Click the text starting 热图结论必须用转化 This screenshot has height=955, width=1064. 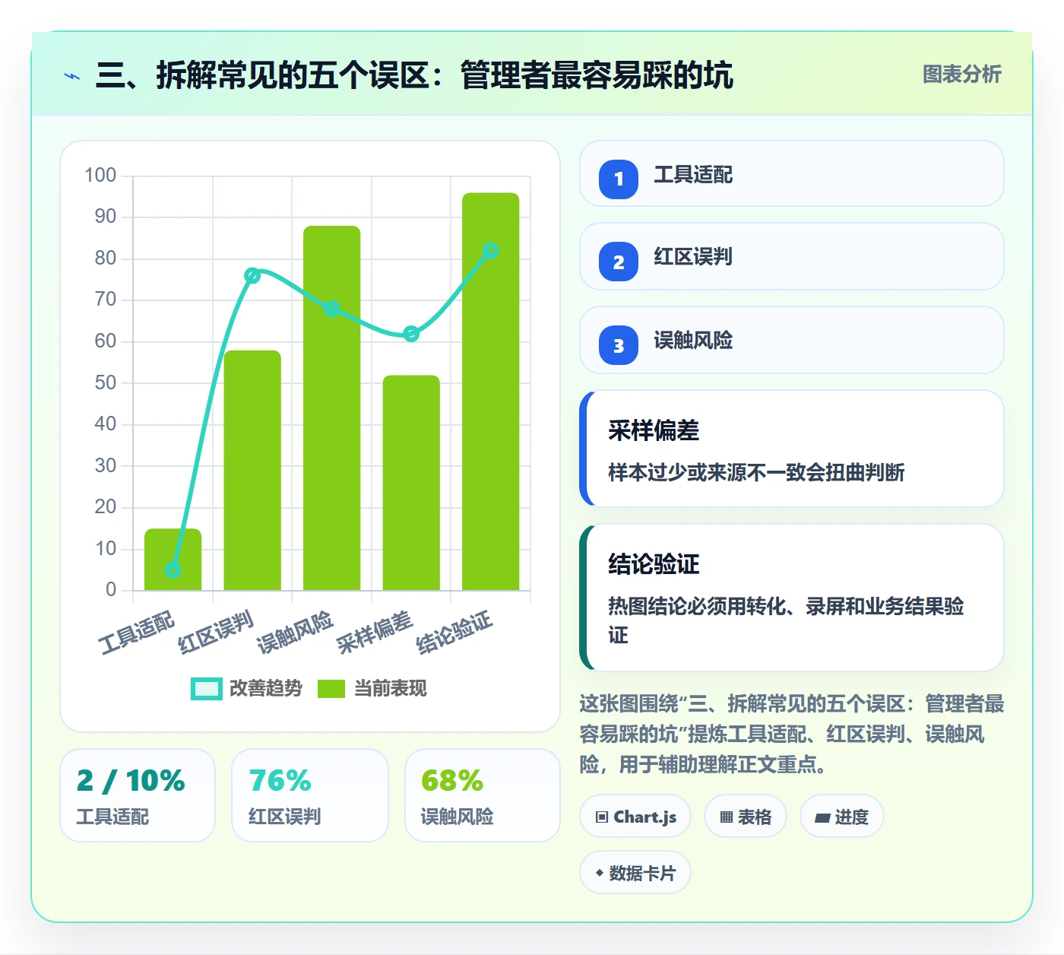point(786,620)
